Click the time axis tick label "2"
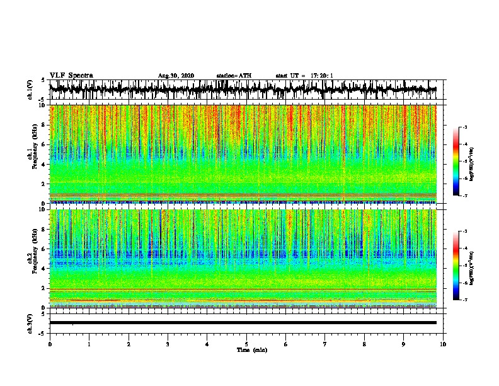499x386 pixels. point(129,344)
